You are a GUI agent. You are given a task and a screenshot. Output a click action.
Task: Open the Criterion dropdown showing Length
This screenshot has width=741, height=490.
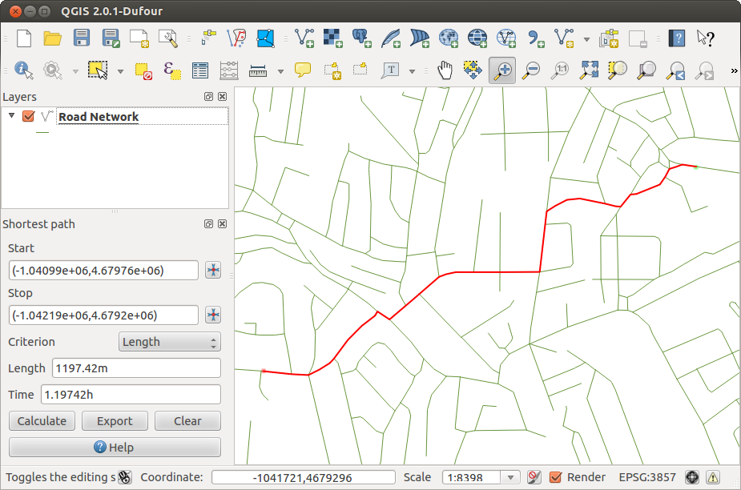[x=169, y=342]
